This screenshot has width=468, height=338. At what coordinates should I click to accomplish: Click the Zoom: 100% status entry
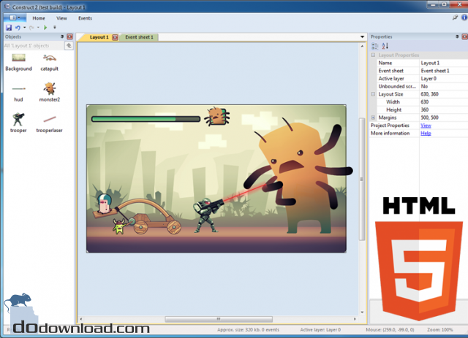click(x=440, y=330)
